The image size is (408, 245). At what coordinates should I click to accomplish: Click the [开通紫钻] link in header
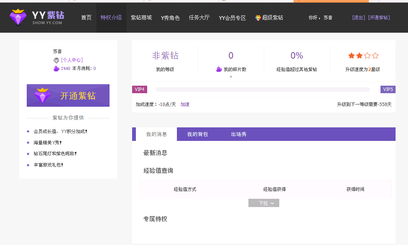point(379,18)
